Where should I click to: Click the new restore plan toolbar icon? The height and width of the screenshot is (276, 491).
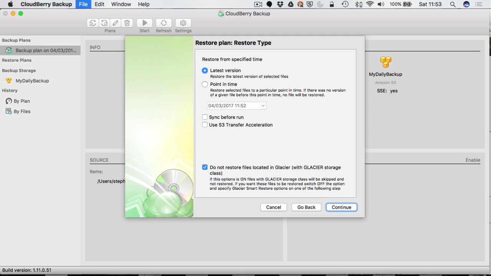(x=104, y=23)
